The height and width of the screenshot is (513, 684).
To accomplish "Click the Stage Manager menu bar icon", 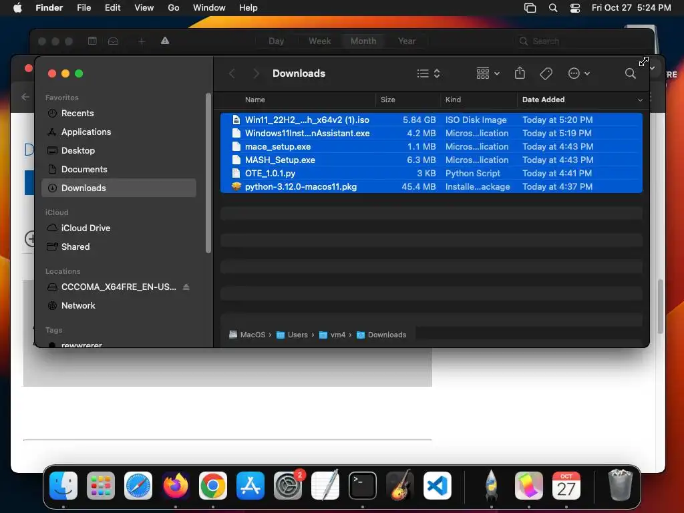I will 530,8.
